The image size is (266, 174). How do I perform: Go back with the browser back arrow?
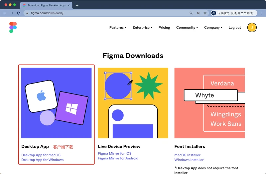pyautogui.click(x=5, y=13)
